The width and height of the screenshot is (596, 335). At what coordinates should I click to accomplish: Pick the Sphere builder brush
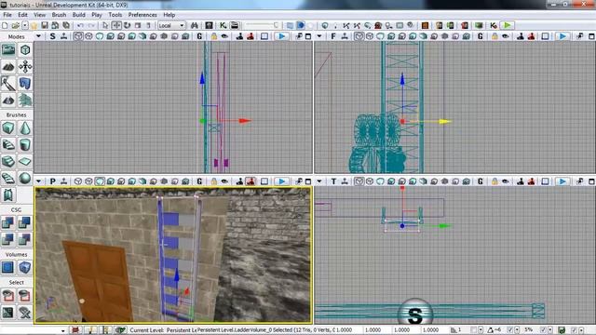25,178
